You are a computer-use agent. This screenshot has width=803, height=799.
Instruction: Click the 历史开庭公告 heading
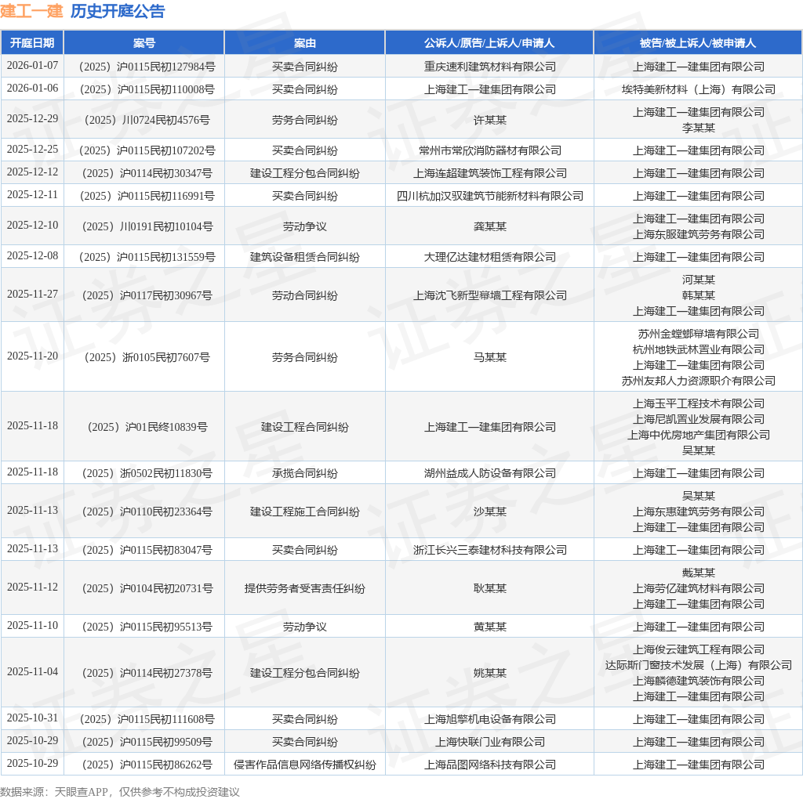(118, 11)
